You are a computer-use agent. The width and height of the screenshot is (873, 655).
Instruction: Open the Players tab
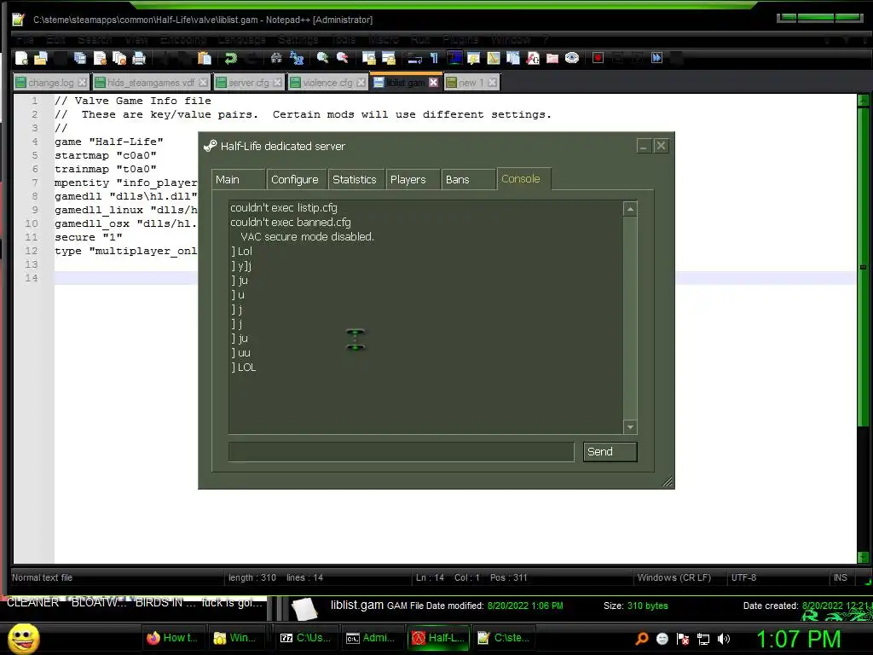pyautogui.click(x=412, y=179)
